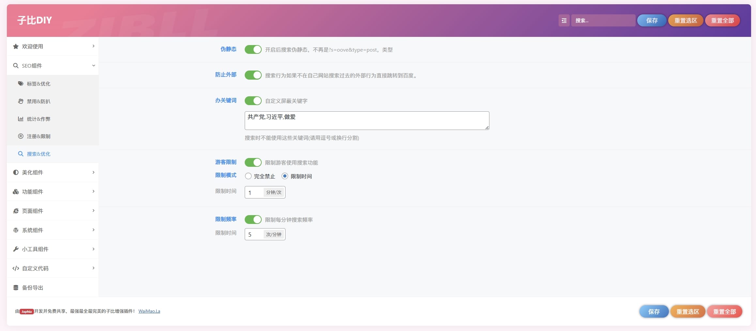Screen dimensions: 756x331
Task: Select the 完全禁止 radio option
Action: click(248, 176)
